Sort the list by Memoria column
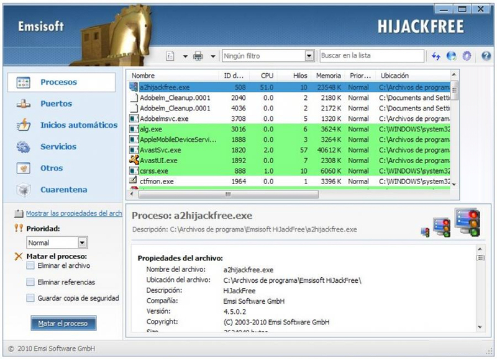The image size is (497, 359). click(x=328, y=76)
